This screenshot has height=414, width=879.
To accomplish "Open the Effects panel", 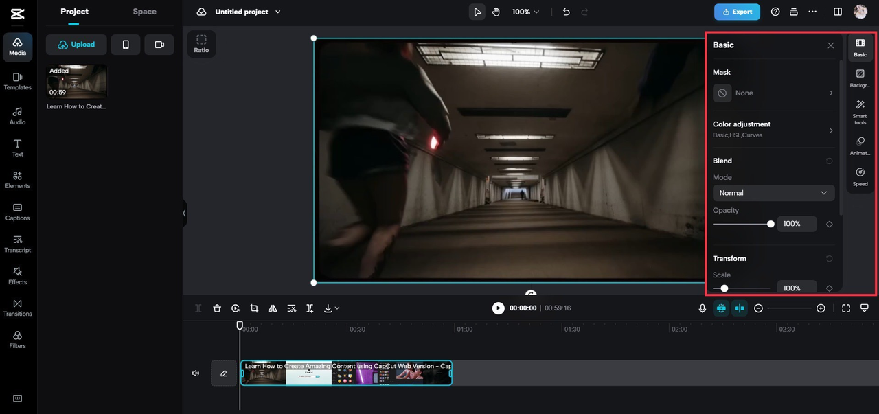I will [17, 276].
